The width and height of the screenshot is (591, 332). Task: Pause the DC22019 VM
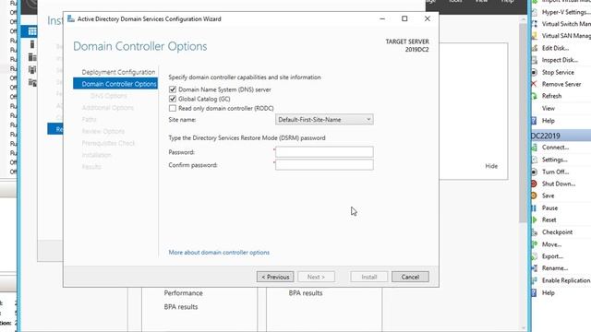(x=549, y=208)
